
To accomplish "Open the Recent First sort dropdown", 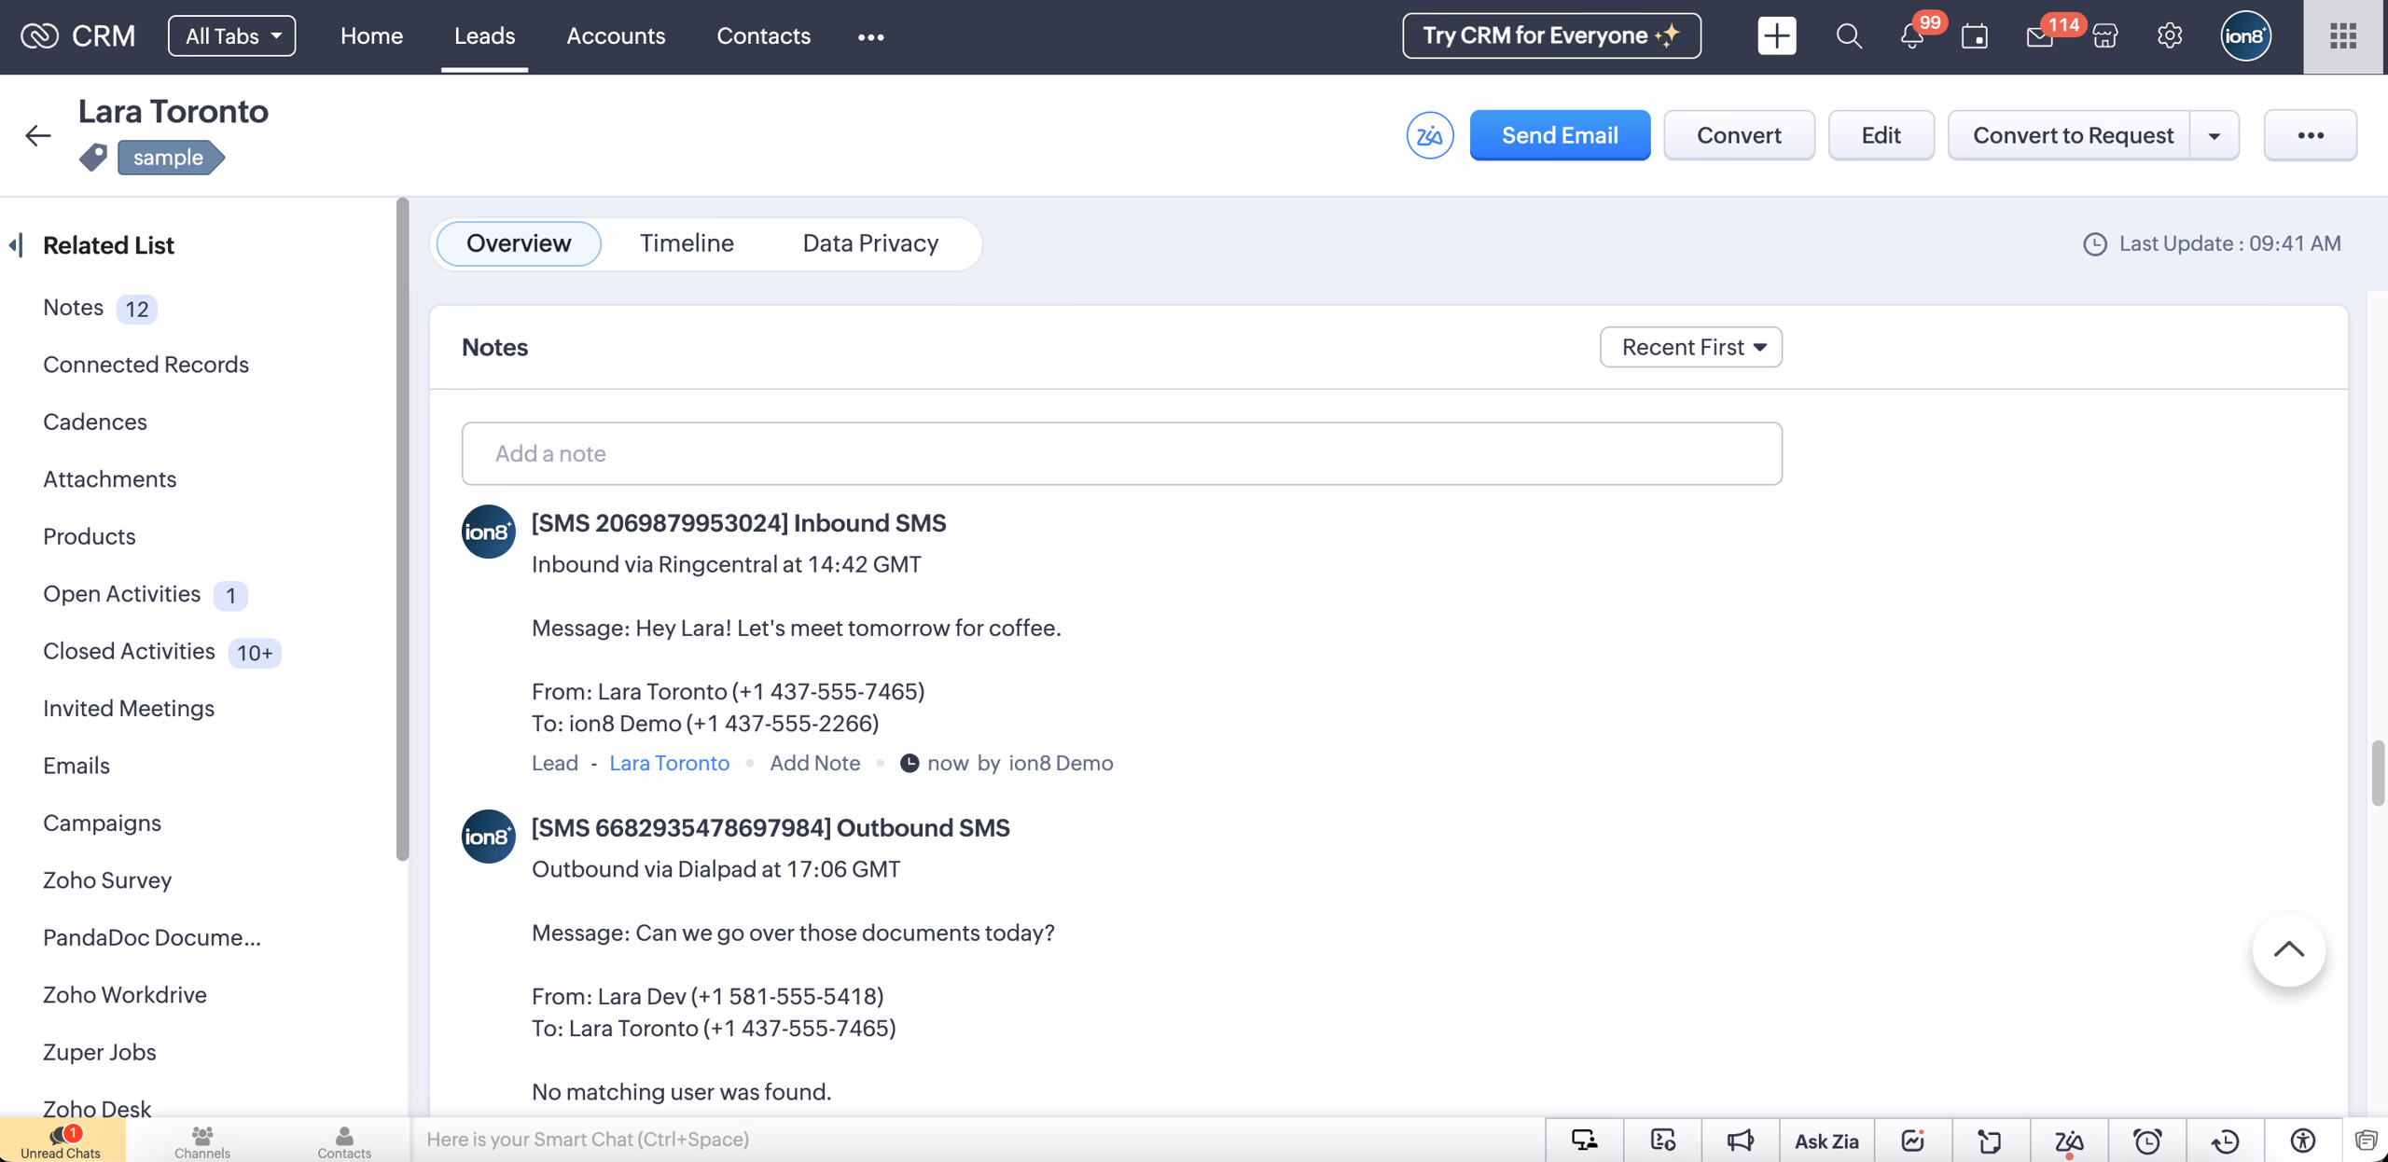I will coord(1689,346).
